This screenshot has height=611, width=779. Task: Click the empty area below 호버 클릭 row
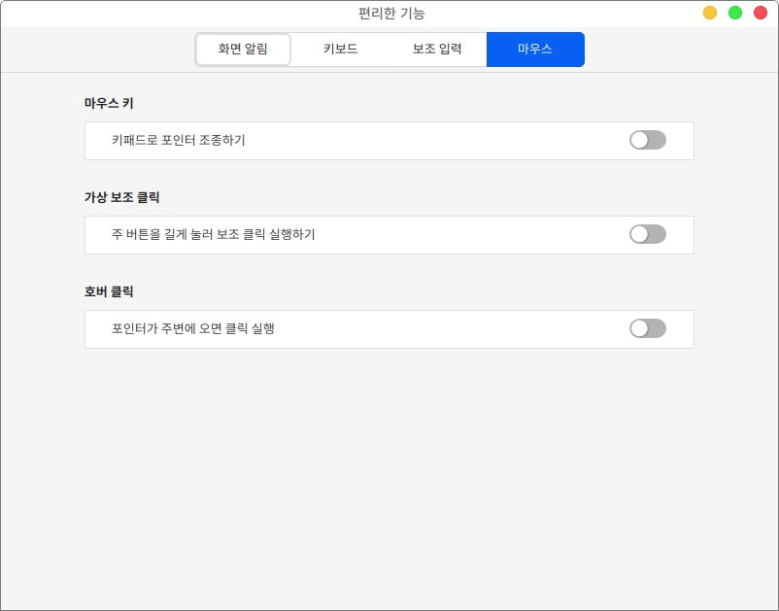coord(389,466)
